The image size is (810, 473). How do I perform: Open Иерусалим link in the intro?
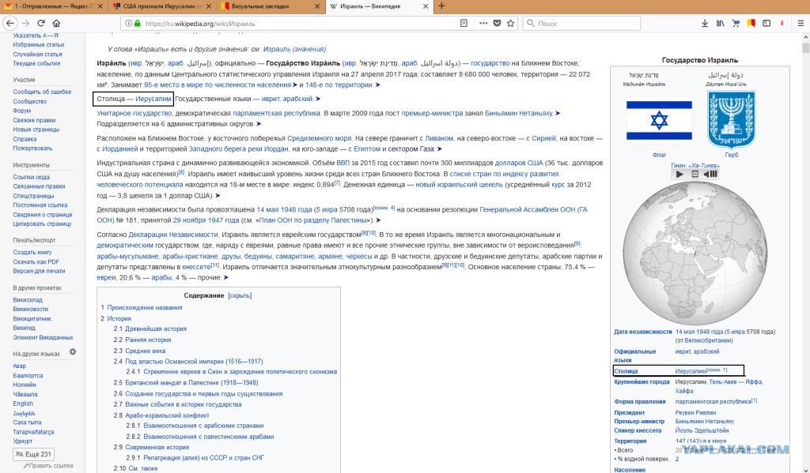click(x=153, y=99)
